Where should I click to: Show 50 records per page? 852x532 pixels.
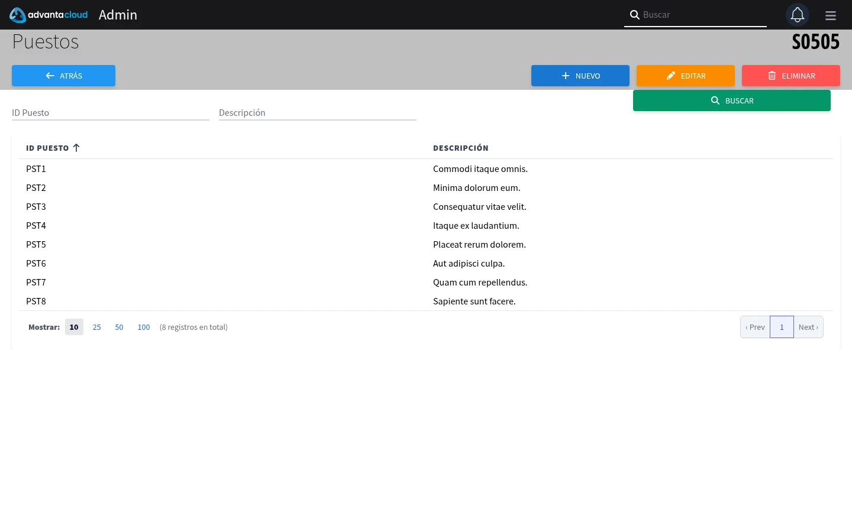pos(119,327)
